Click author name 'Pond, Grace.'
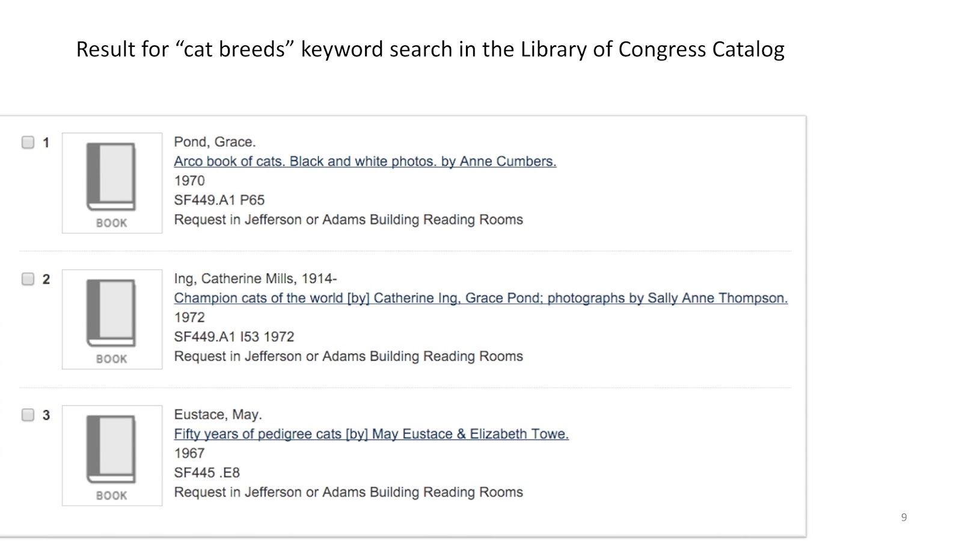The height and width of the screenshot is (541, 962). pos(215,142)
